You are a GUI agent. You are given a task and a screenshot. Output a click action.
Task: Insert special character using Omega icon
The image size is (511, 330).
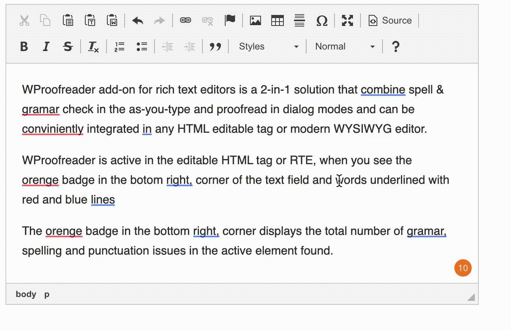coord(322,20)
